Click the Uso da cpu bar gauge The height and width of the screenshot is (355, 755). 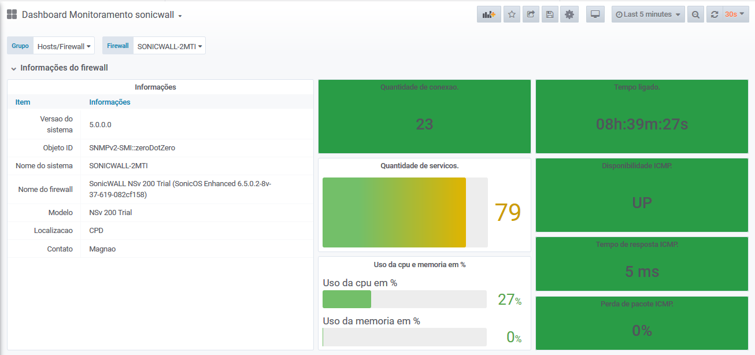pyautogui.click(x=404, y=299)
